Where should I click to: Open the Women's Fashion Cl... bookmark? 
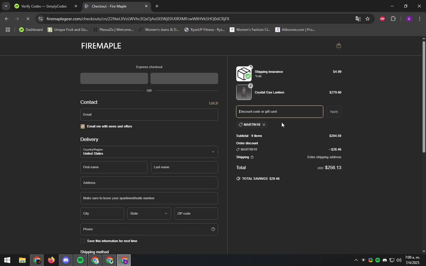tap(250, 30)
